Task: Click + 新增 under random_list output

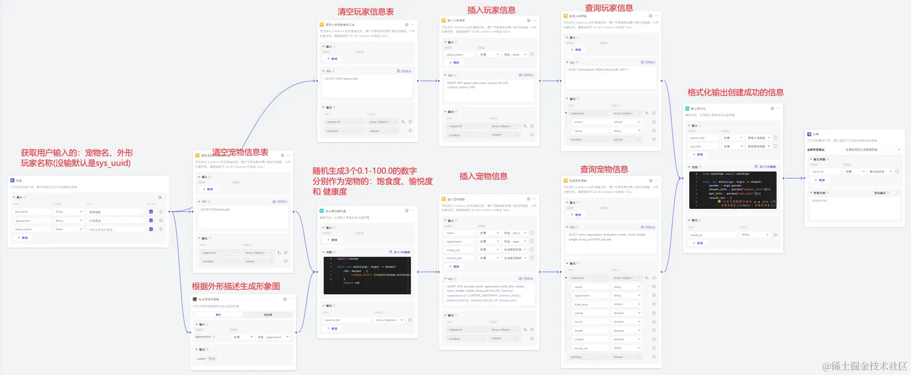Action: pyautogui.click(x=332, y=329)
